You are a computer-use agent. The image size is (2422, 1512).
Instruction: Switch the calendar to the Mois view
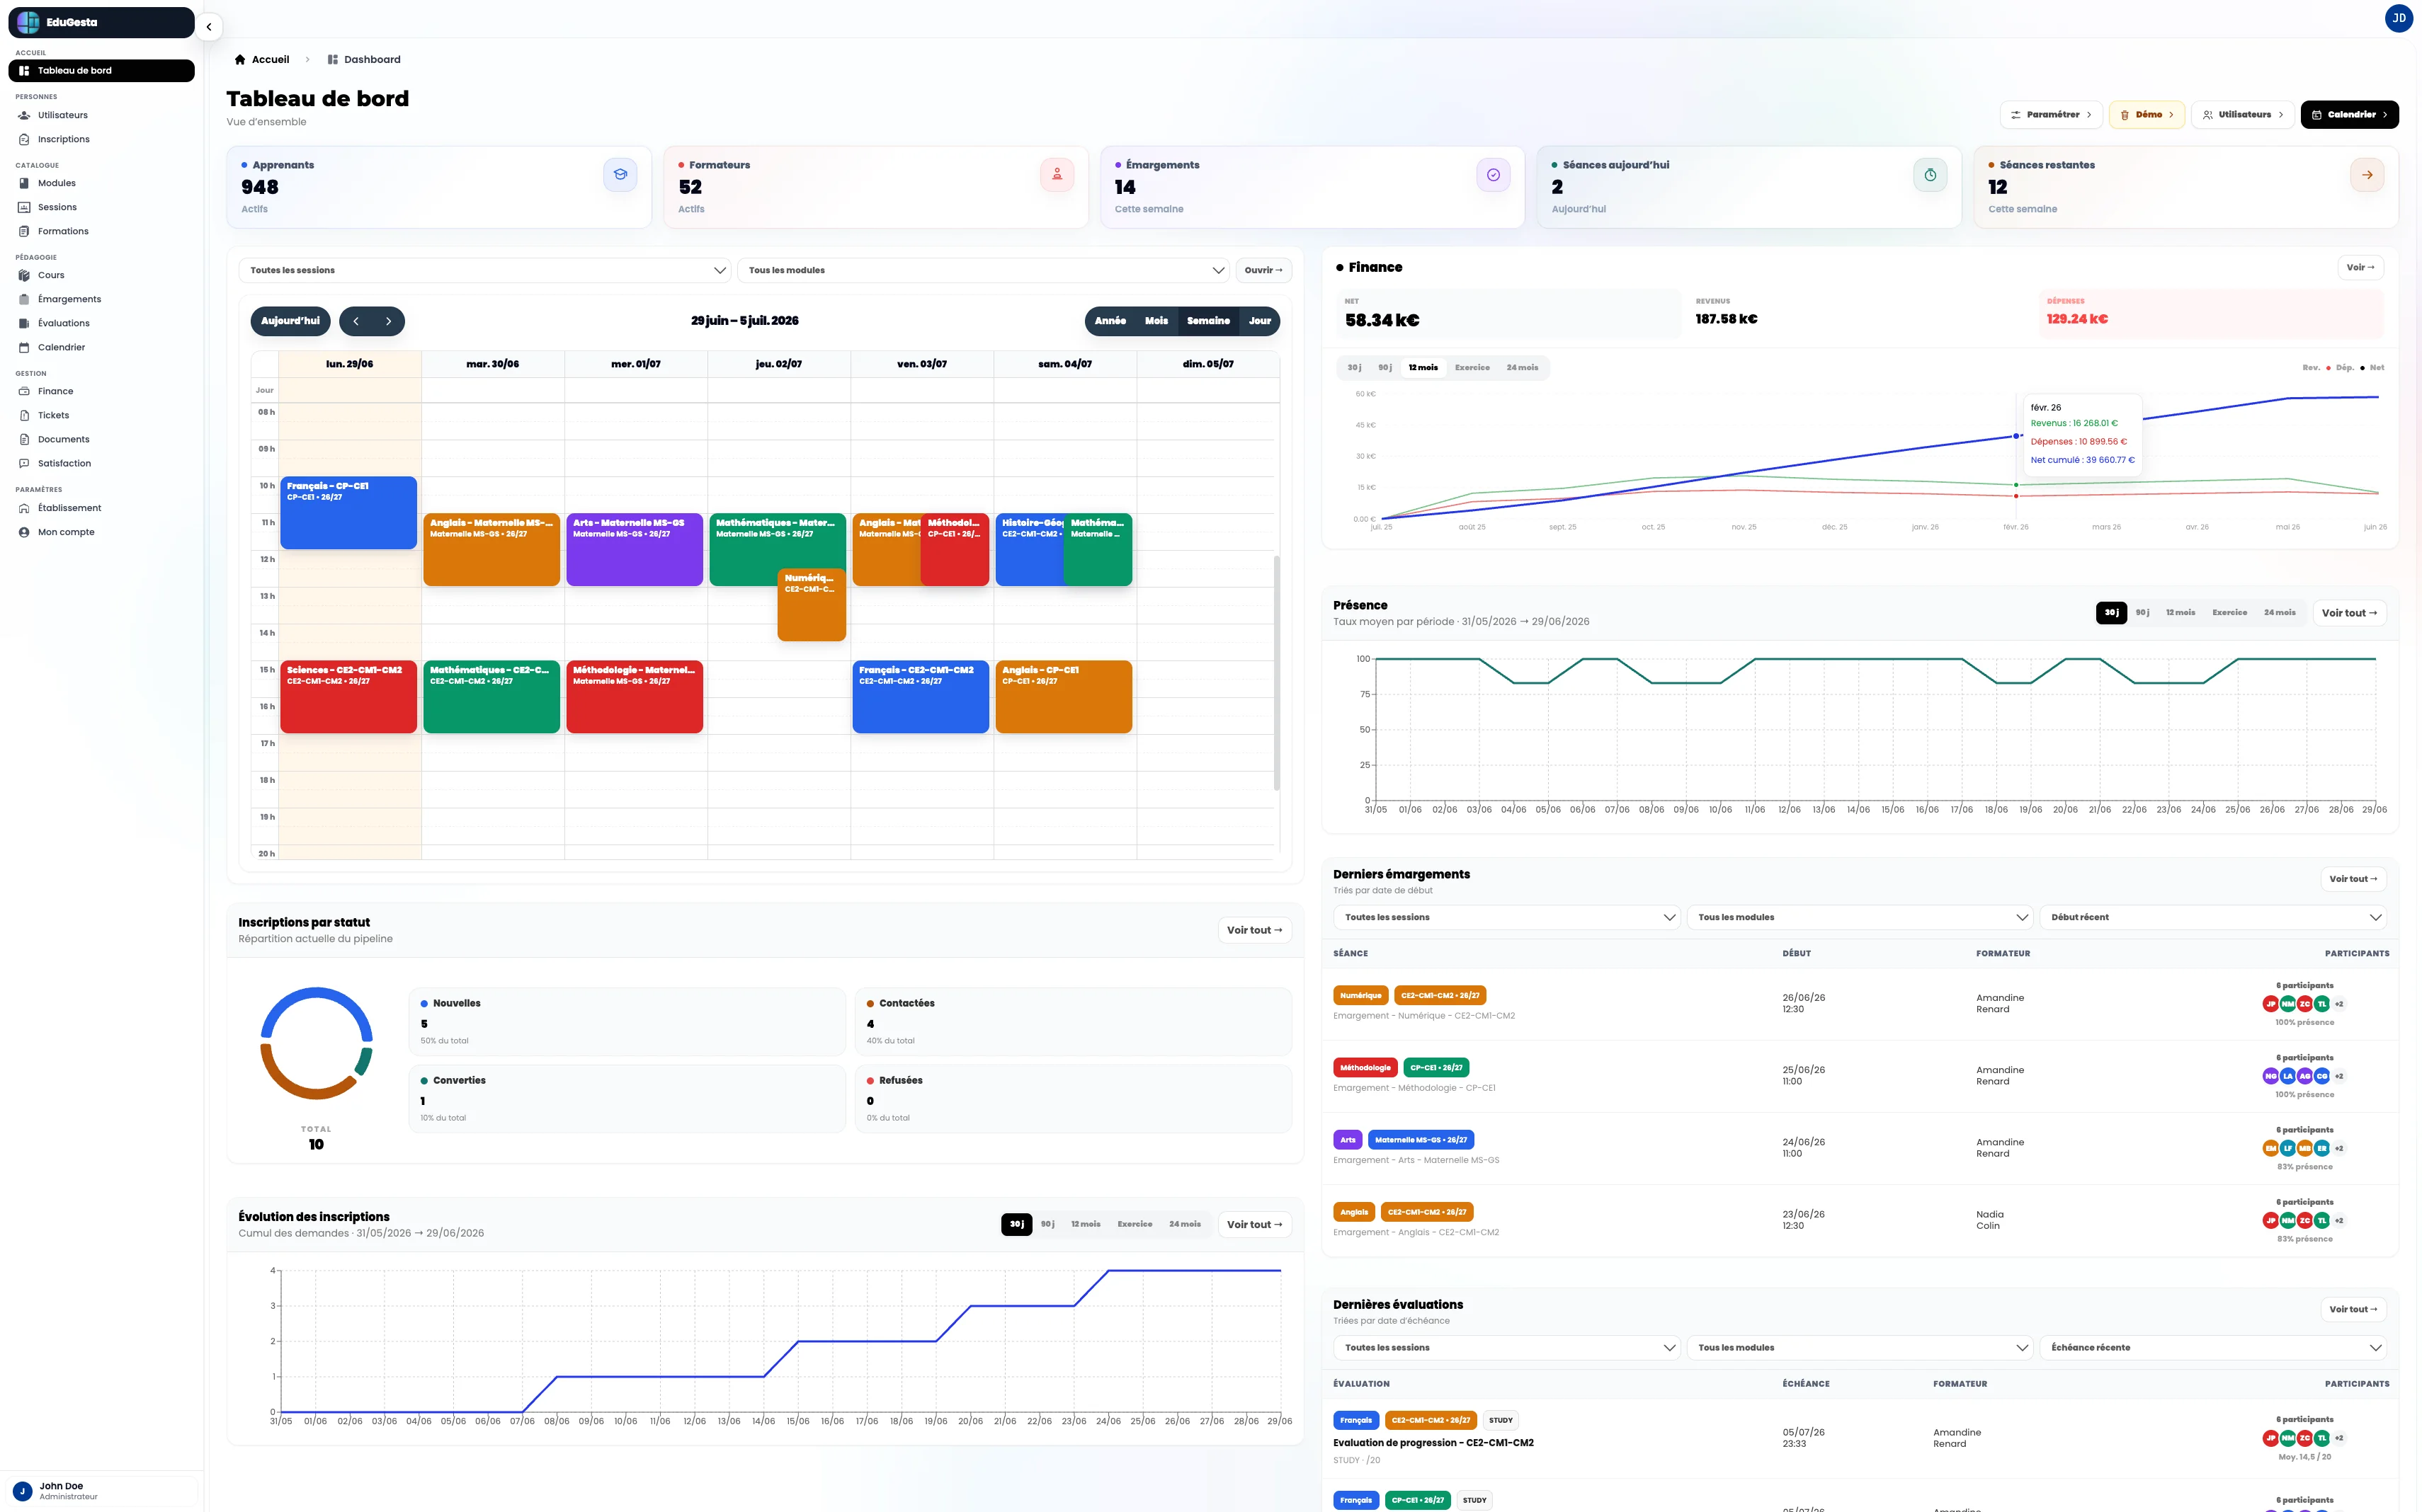[x=1156, y=321]
